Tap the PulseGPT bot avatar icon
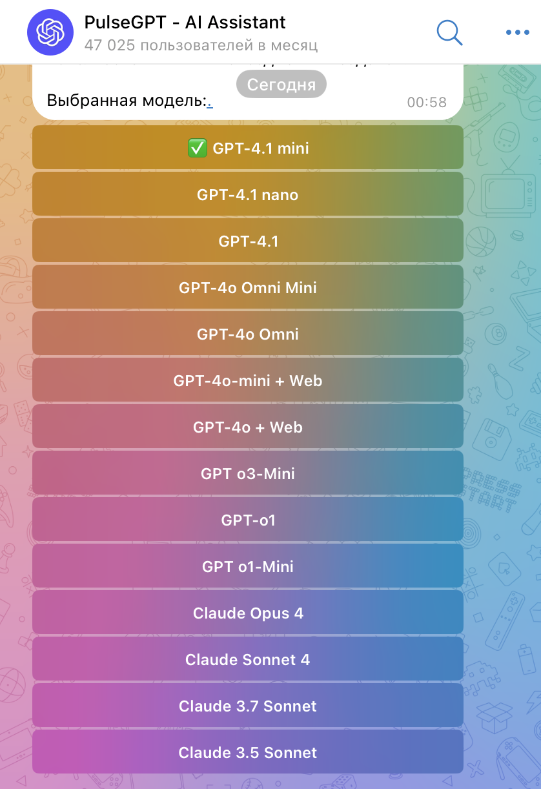Image resolution: width=541 pixels, height=789 pixels. pos(55,32)
